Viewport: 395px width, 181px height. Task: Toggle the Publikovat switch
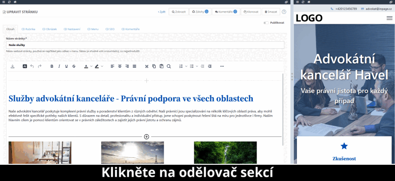point(266,23)
